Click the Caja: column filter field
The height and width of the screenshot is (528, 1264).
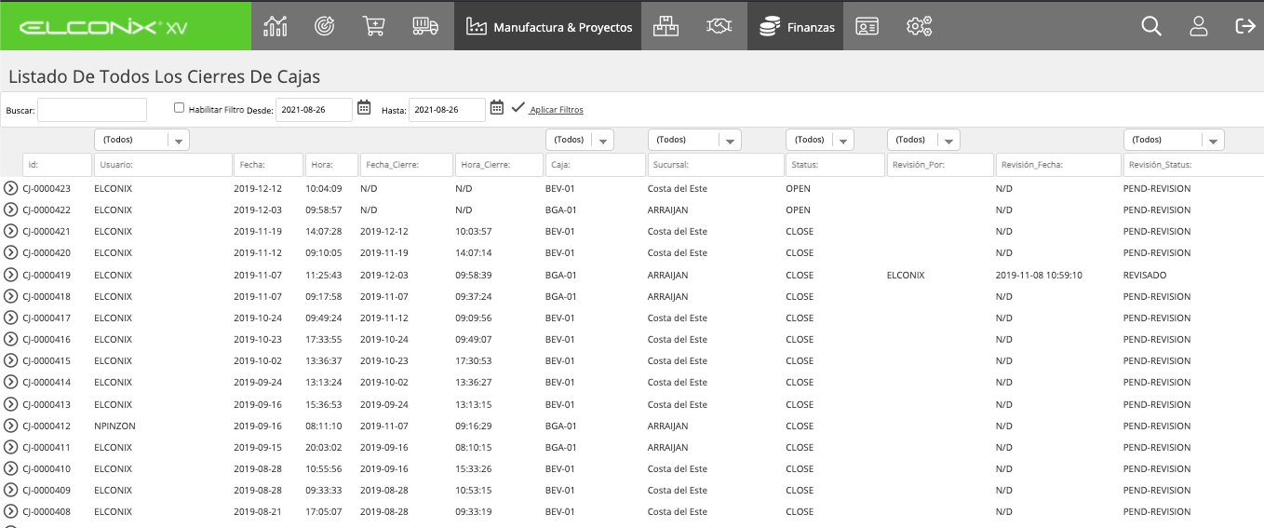click(595, 165)
